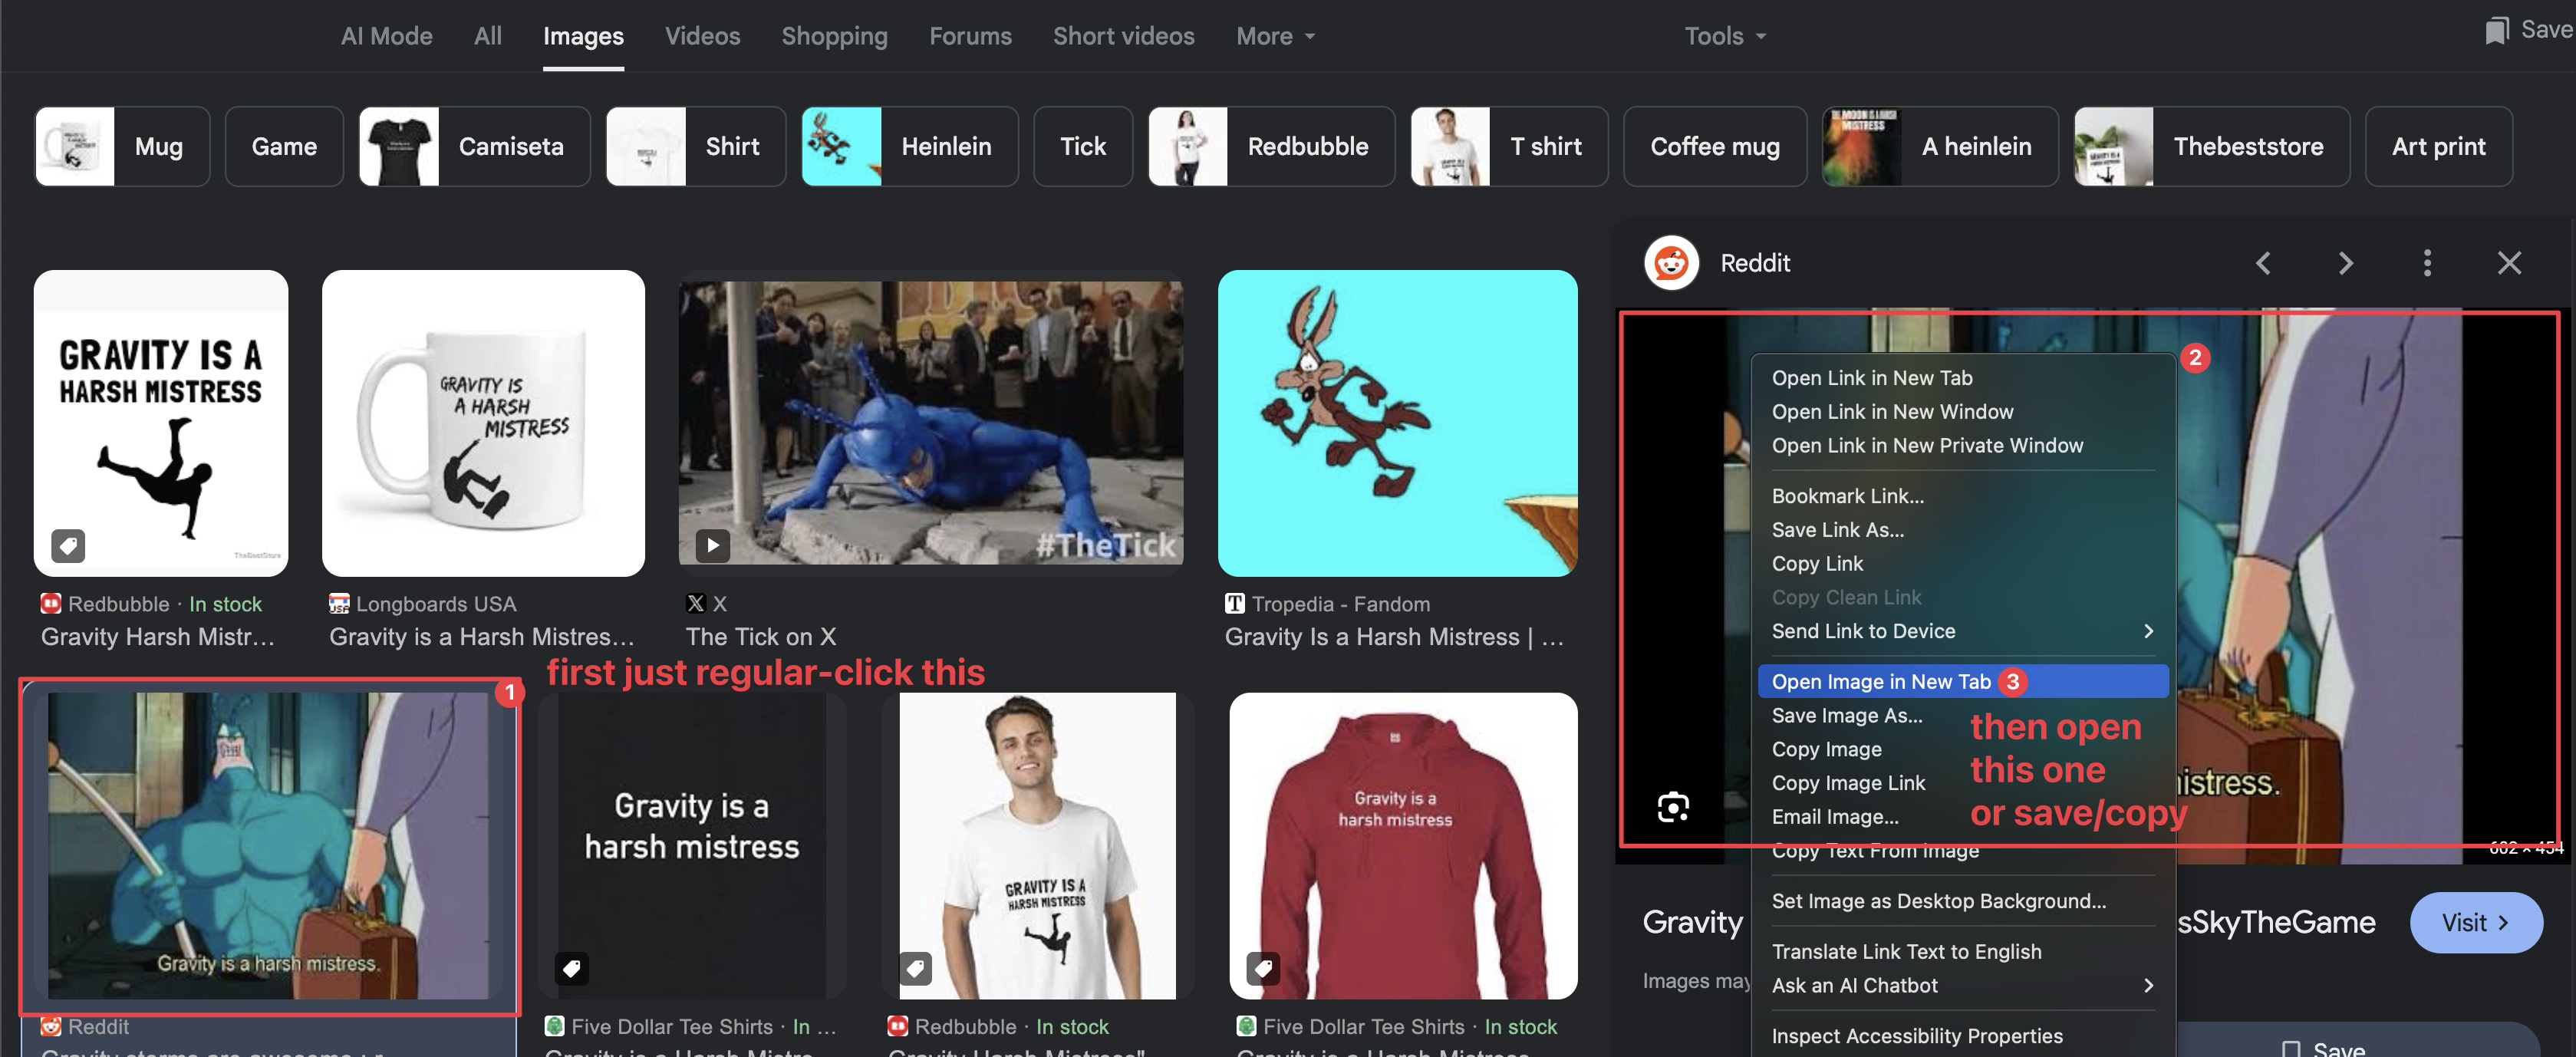Choose Open Image in New Tab
Screen dimensions: 2576x1057
(x=1880, y=682)
